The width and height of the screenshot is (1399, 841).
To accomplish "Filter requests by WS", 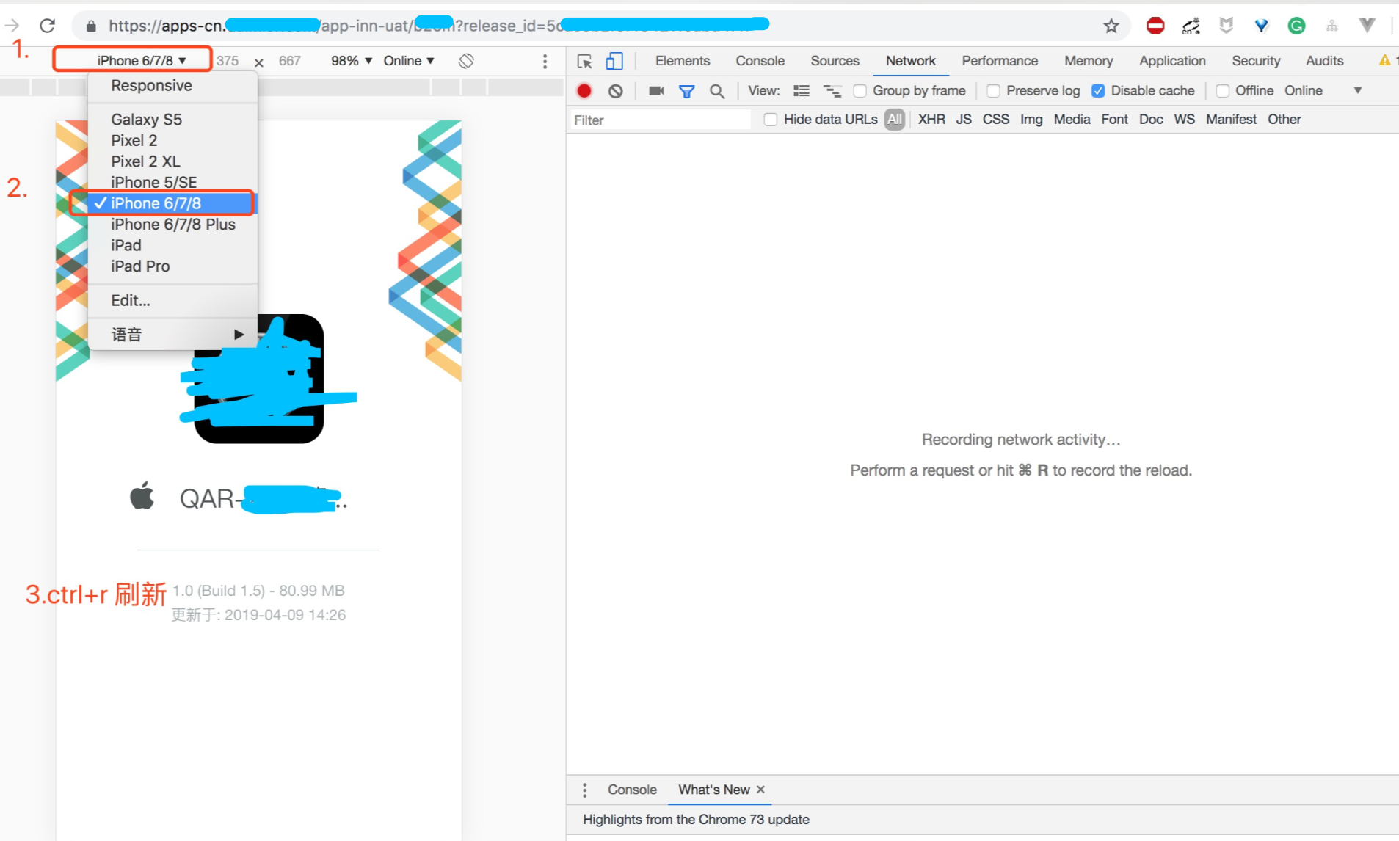I will point(1184,120).
